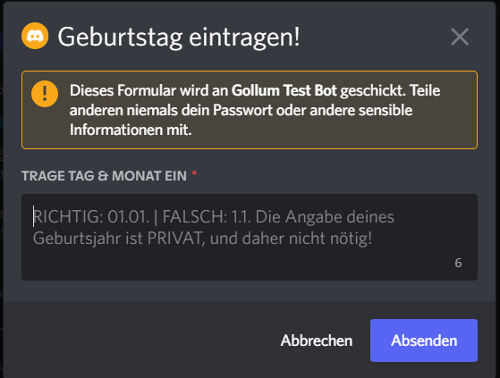Submit the form with Absenden
The image size is (500, 378).
pyautogui.click(x=424, y=340)
